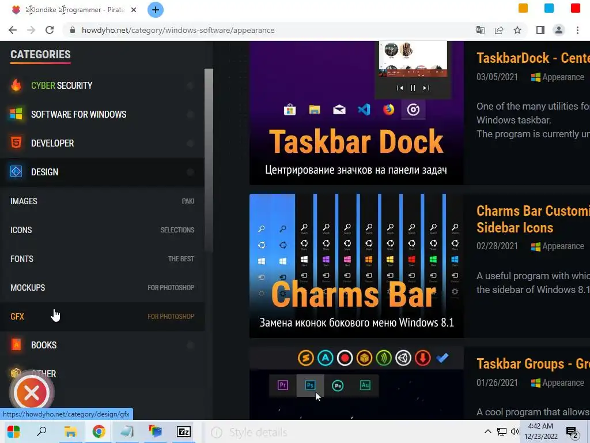
Task: Click the translate page icon in the address bar
Action: point(481,30)
